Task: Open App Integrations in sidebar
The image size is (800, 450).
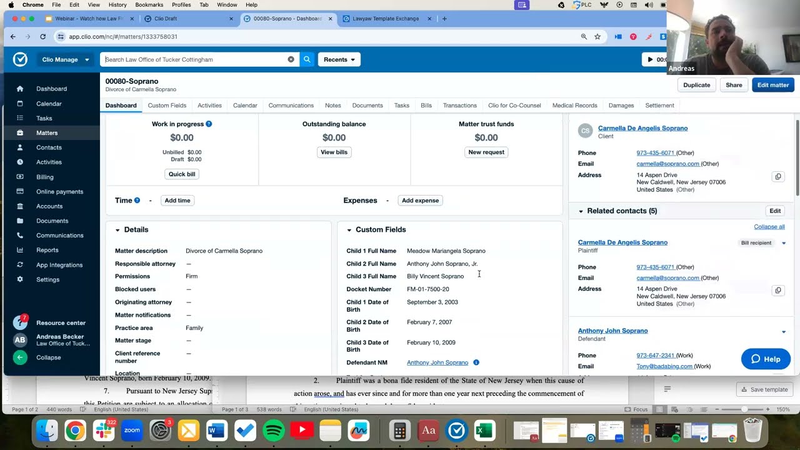Action: coord(59,265)
